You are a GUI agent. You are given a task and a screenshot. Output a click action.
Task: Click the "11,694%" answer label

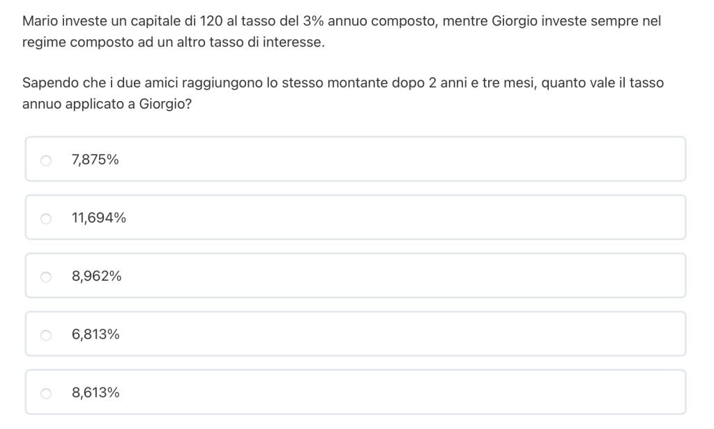point(98,219)
